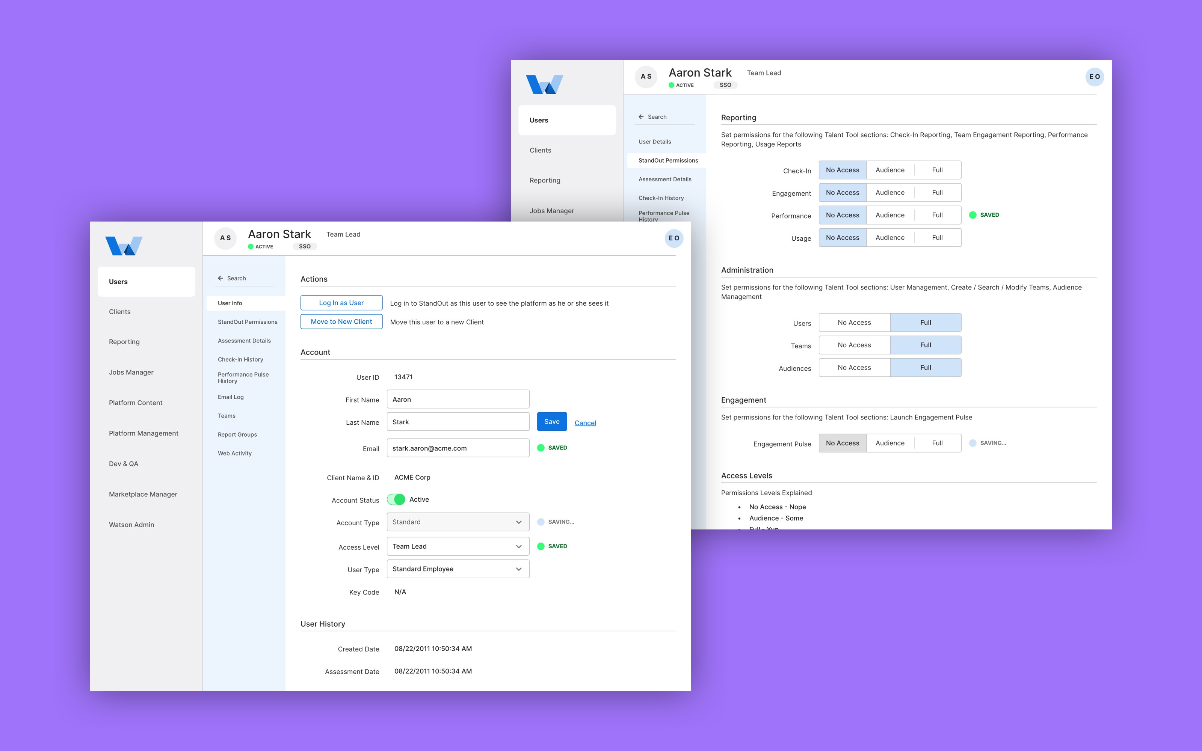
Task: Open the EO profile avatar in back window
Action: click(x=1095, y=77)
